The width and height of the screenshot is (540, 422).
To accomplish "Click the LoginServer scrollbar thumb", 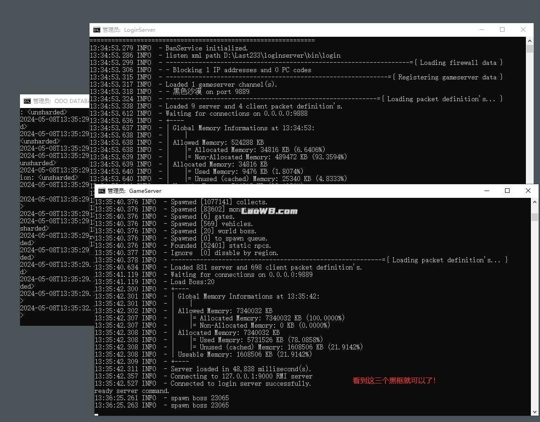I will 530,49.
